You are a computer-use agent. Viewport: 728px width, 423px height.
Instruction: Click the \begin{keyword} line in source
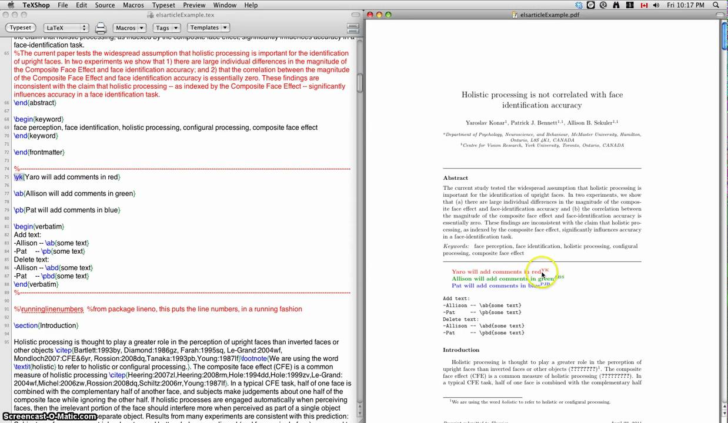(x=38, y=119)
